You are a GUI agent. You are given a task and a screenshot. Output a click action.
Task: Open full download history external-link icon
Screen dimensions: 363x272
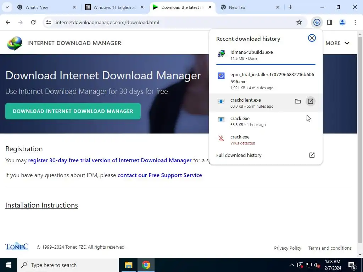coord(312,155)
